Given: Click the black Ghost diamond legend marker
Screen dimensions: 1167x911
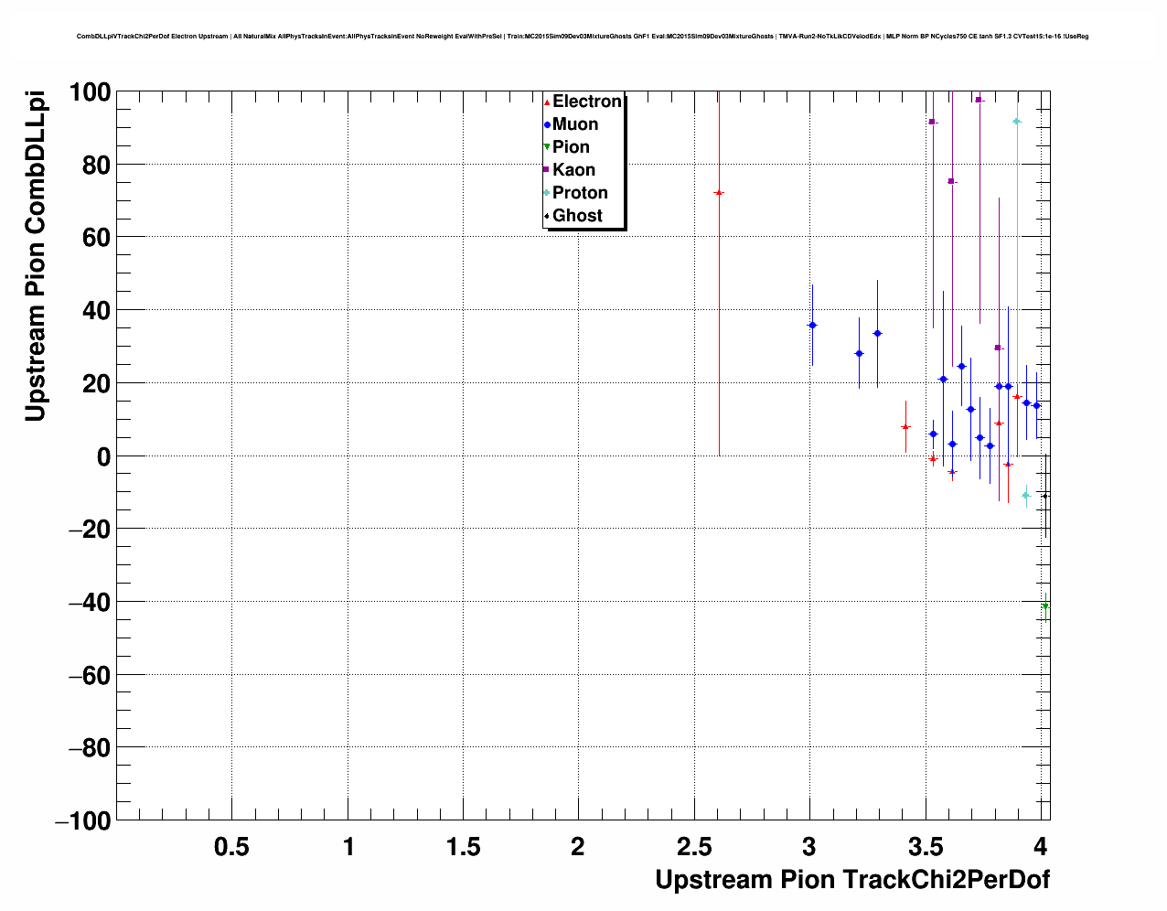Looking at the screenshot, I should click(547, 216).
